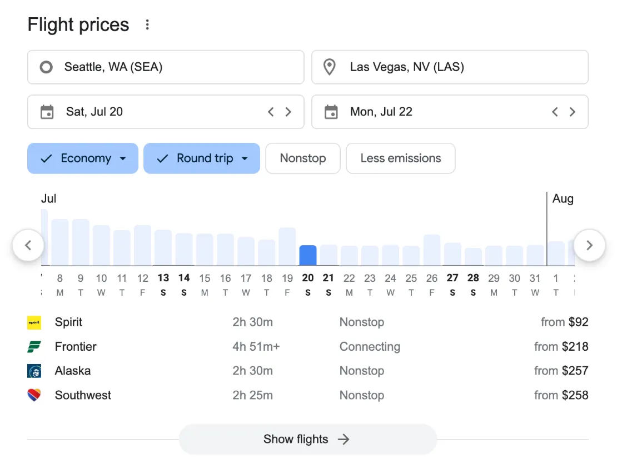Click the 'from $257' Alaska price
The image size is (637, 468).
561,371
